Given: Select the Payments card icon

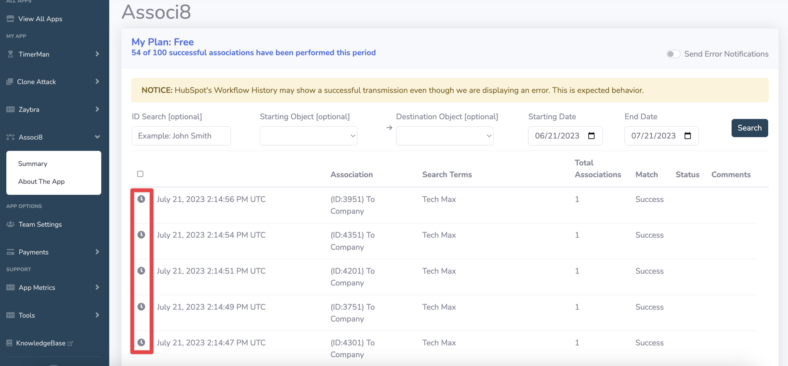Looking at the screenshot, I should tap(9, 252).
